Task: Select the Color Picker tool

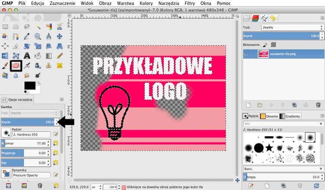Action: point(27,36)
